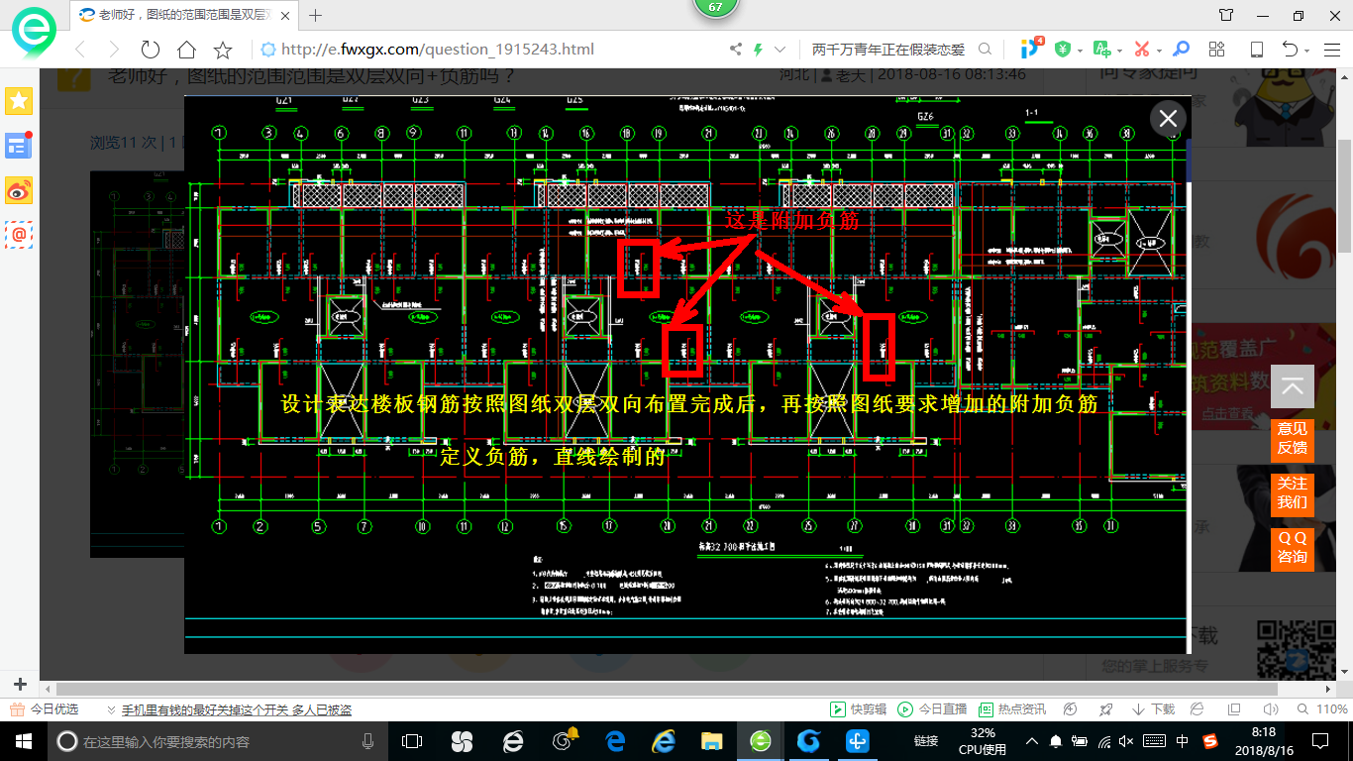
Task: Open the extensions grid icon
Action: pyautogui.click(x=1217, y=50)
